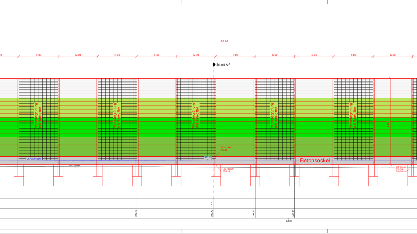Select the large Betonsockel label
This screenshot has width=417, height=234.
coord(315,161)
